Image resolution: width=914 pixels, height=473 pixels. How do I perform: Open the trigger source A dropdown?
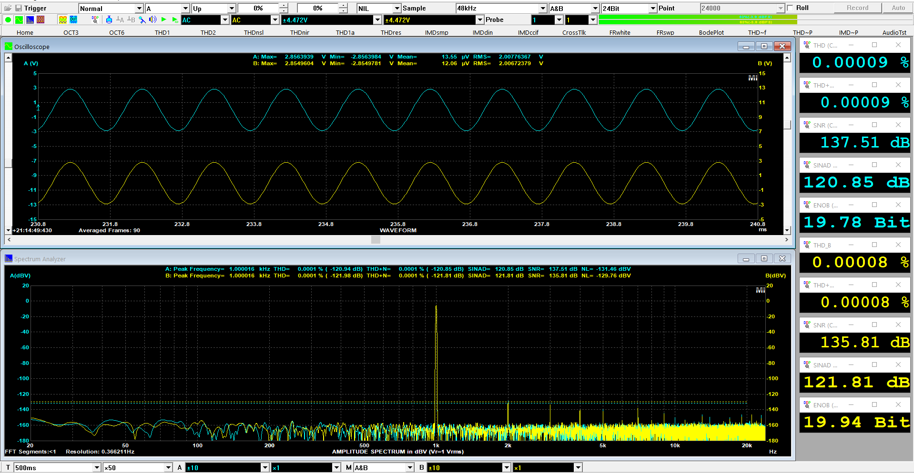tap(167, 9)
